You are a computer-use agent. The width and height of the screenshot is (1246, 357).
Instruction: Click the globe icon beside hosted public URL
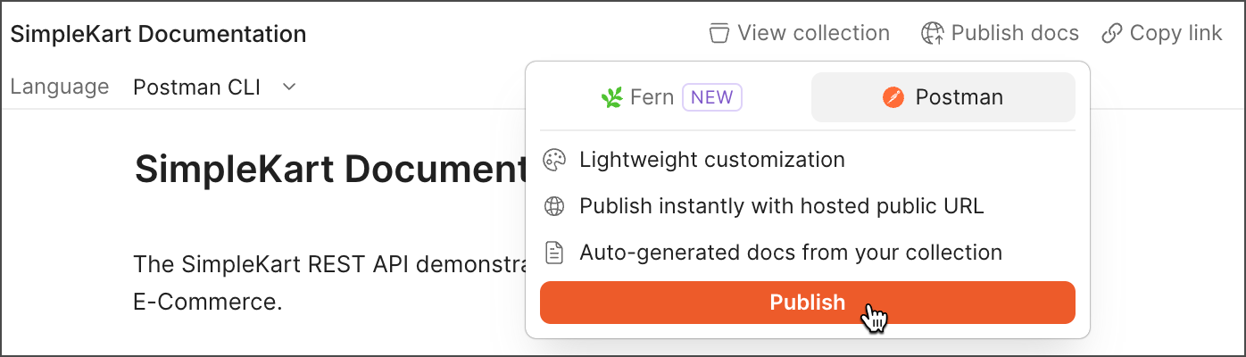click(x=554, y=207)
